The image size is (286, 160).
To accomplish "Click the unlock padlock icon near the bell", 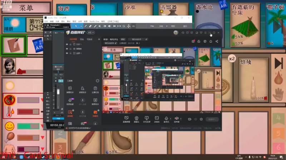I will (x=199, y=41).
